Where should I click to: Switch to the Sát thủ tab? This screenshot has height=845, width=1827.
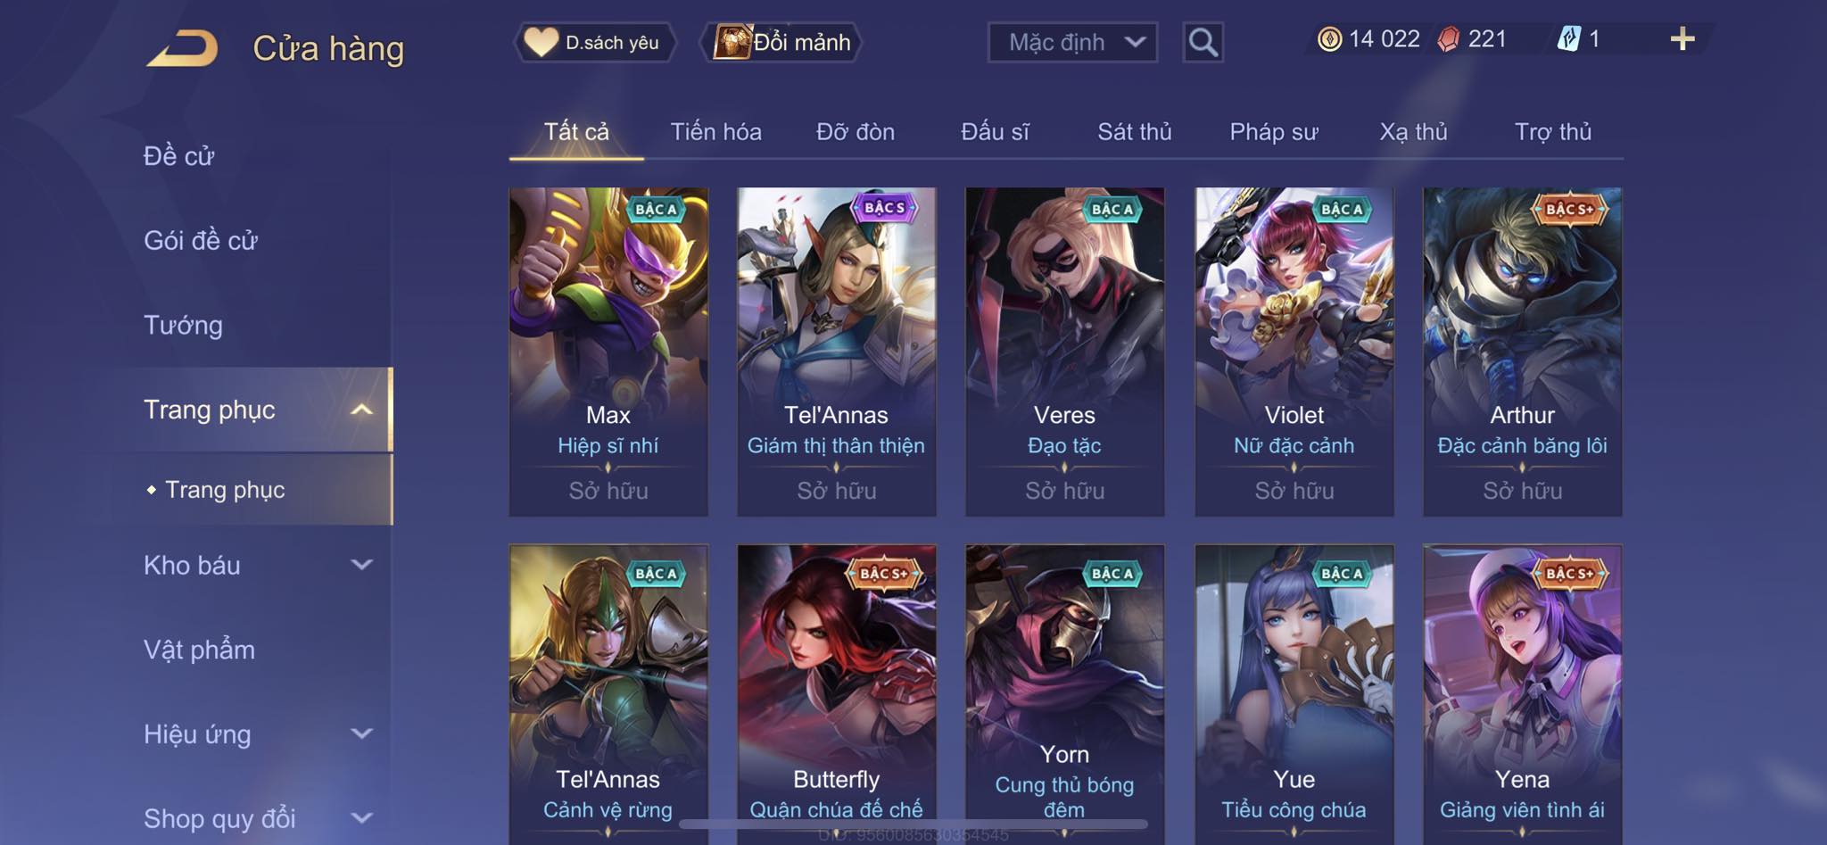[1134, 132]
